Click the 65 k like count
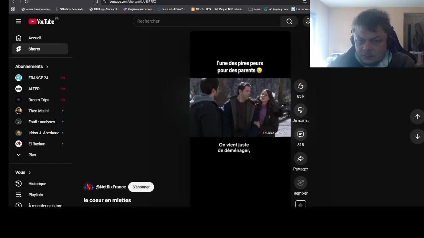This screenshot has width=424, height=238. pyautogui.click(x=300, y=97)
